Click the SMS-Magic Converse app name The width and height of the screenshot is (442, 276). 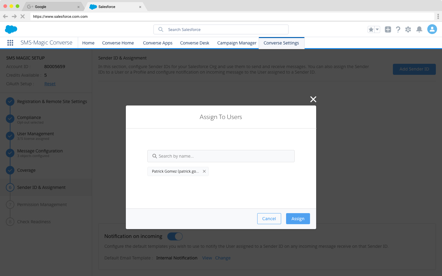coord(46,43)
